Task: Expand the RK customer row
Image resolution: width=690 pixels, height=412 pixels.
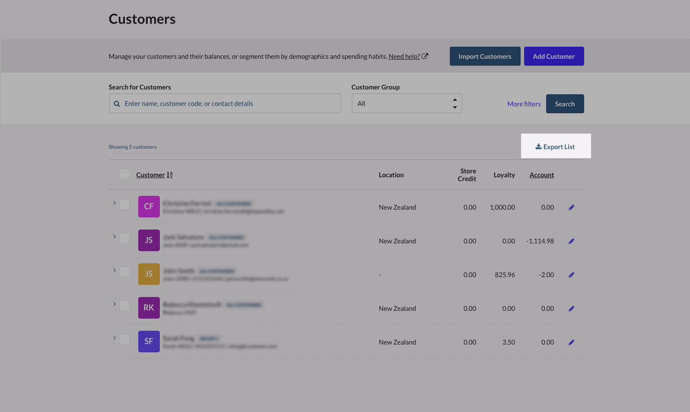Action: click(x=114, y=304)
